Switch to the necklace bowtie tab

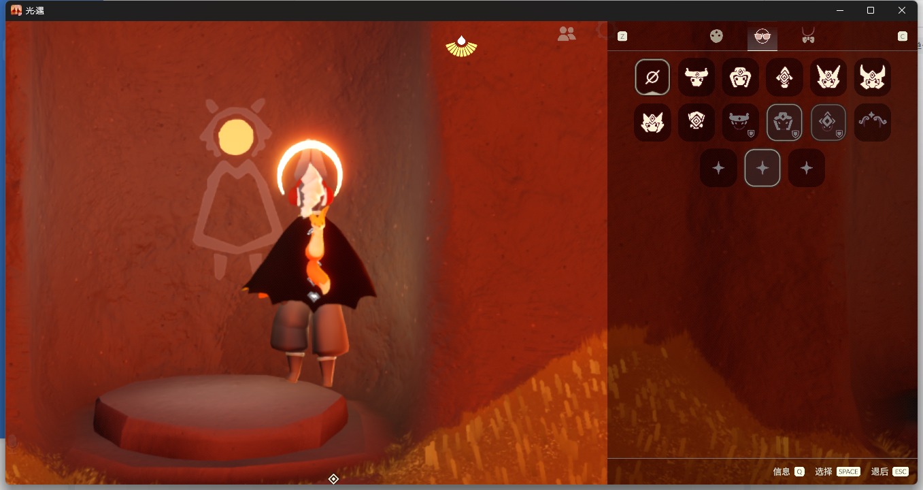(808, 35)
